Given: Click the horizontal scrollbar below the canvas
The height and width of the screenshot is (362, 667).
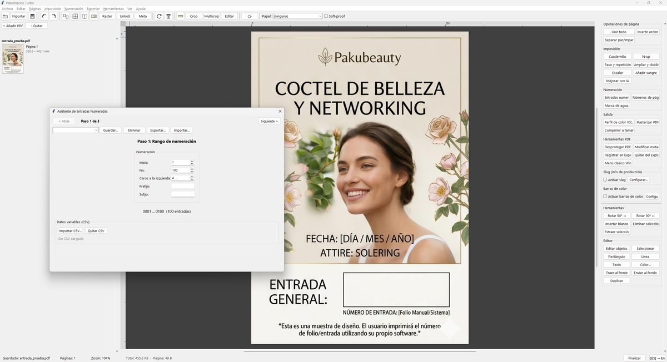Looking at the screenshot, I should point(360,351).
